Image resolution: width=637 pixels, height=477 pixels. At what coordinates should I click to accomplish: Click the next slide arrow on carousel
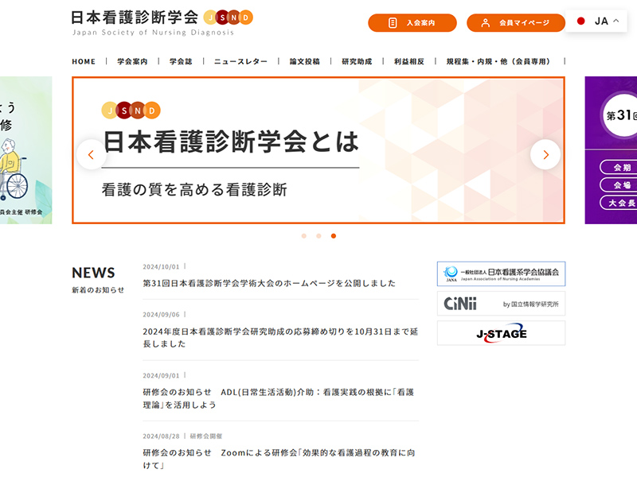tap(545, 154)
